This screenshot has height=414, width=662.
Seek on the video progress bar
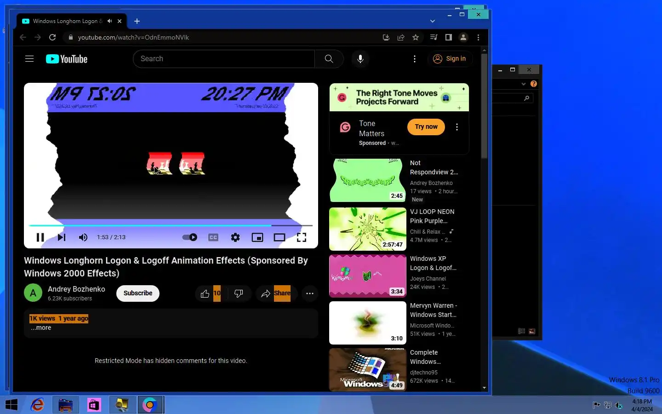[171, 225]
